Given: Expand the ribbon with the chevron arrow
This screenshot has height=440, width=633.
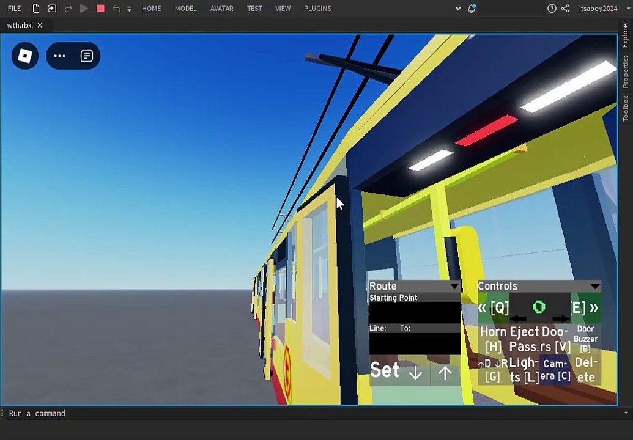Looking at the screenshot, I should [458, 9].
